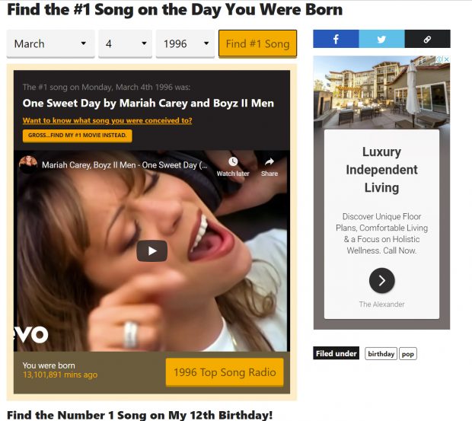Open the 1996 year dropdown
Image resolution: width=472 pixels, height=421 pixels.
pos(185,43)
